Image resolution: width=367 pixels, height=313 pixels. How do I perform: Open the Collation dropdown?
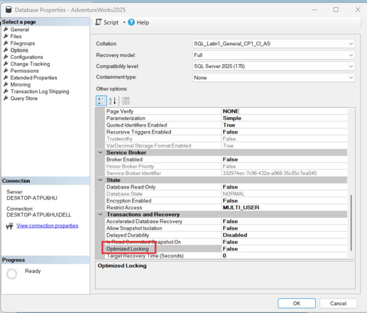click(x=273, y=44)
